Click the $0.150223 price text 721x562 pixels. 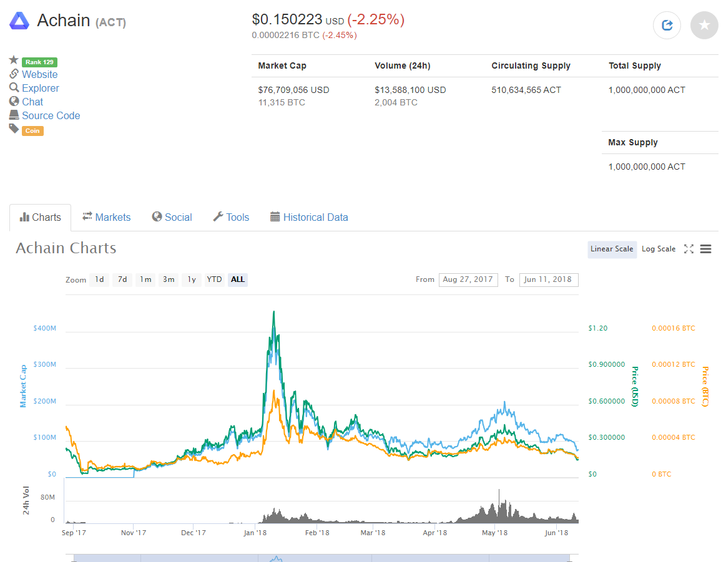click(x=287, y=20)
